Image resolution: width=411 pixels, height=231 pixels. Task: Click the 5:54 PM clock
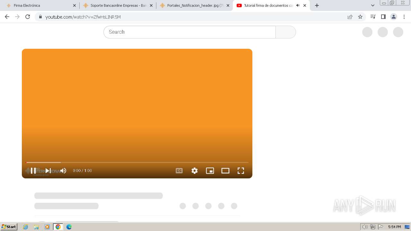coord(394,227)
